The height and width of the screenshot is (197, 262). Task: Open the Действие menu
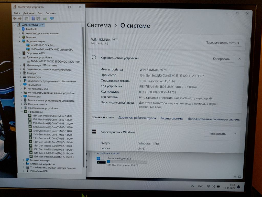[29, 13]
